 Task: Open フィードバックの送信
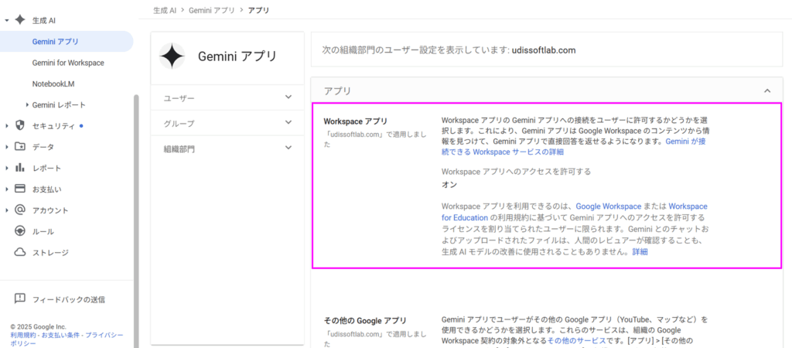pos(68,299)
